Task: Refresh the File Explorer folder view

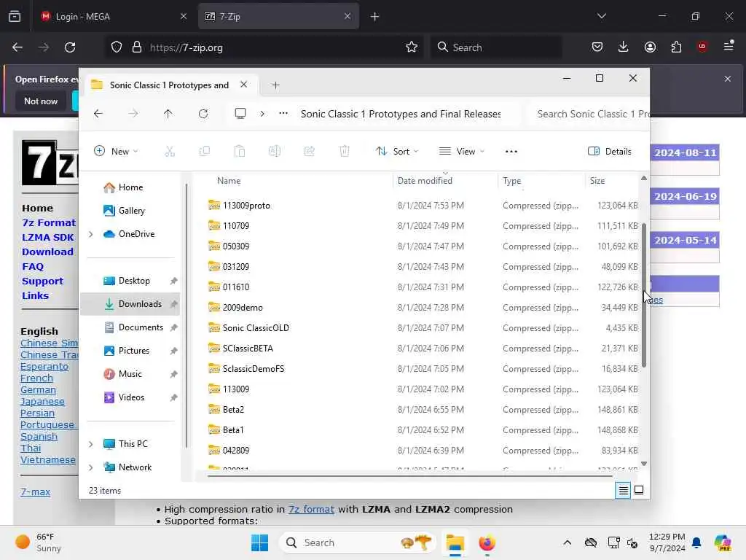Action: [x=203, y=114]
